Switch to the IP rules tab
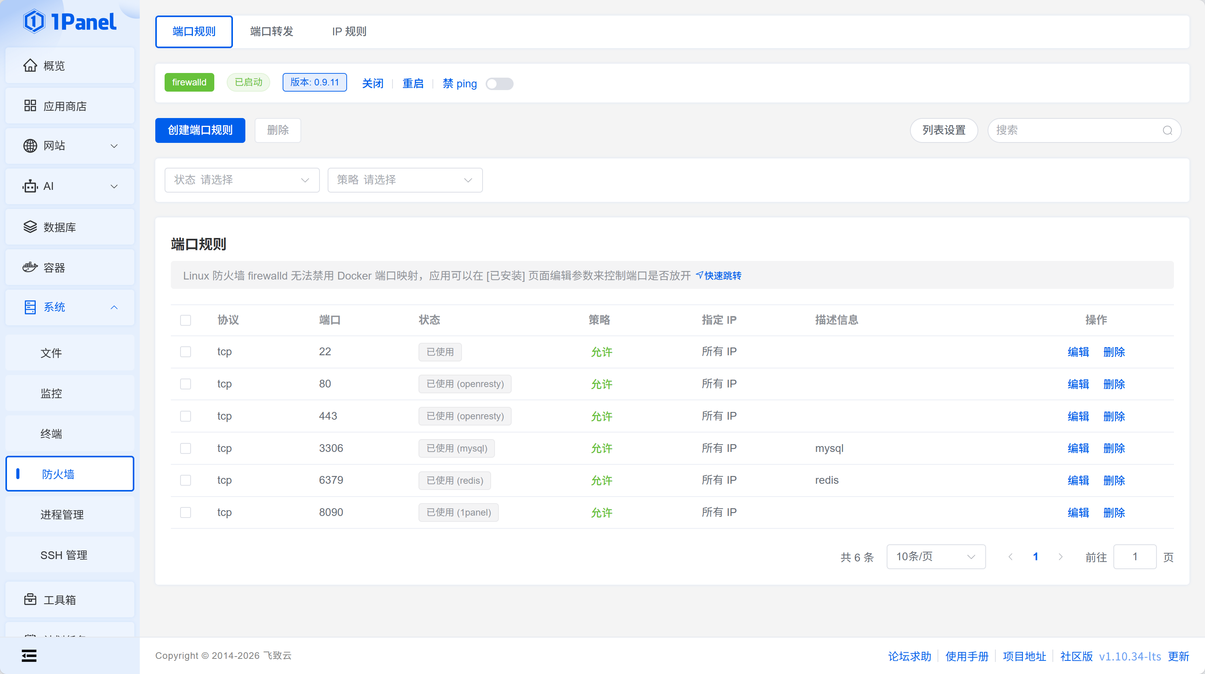Image resolution: width=1205 pixels, height=674 pixels. pos(349,31)
